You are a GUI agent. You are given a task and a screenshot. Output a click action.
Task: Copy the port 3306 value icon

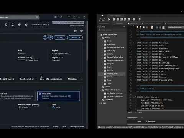[54, 107]
